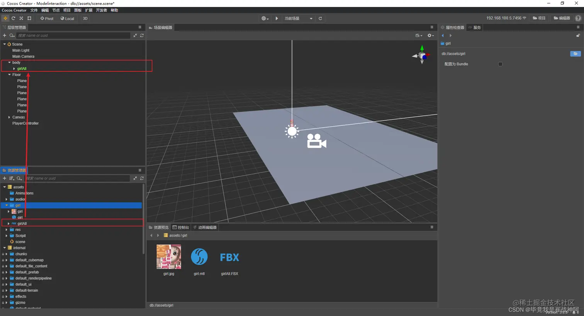The image size is (584, 316).
Task: Click the refresh preview button
Action: click(320, 18)
